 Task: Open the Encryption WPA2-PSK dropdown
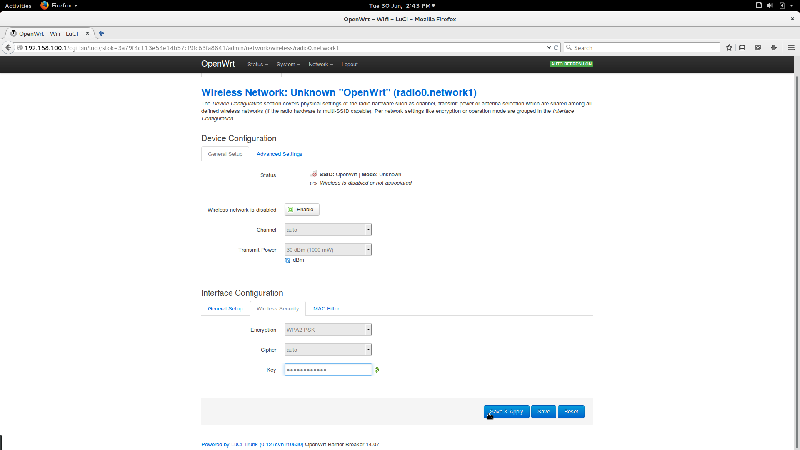tap(328, 330)
